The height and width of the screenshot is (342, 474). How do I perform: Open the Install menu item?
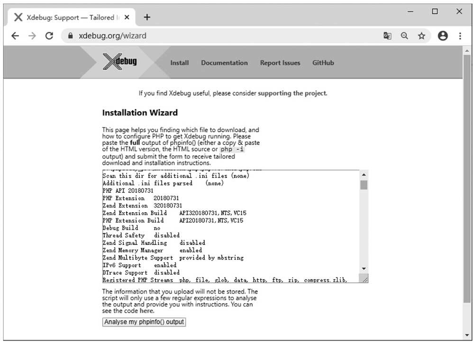click(x=180, y=63)
